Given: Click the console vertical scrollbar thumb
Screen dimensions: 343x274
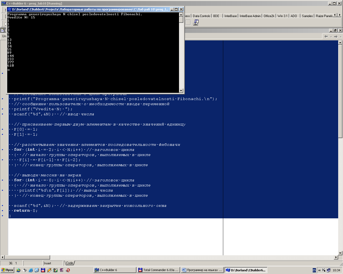Looking at the screenshot, I should pos(181,20).
